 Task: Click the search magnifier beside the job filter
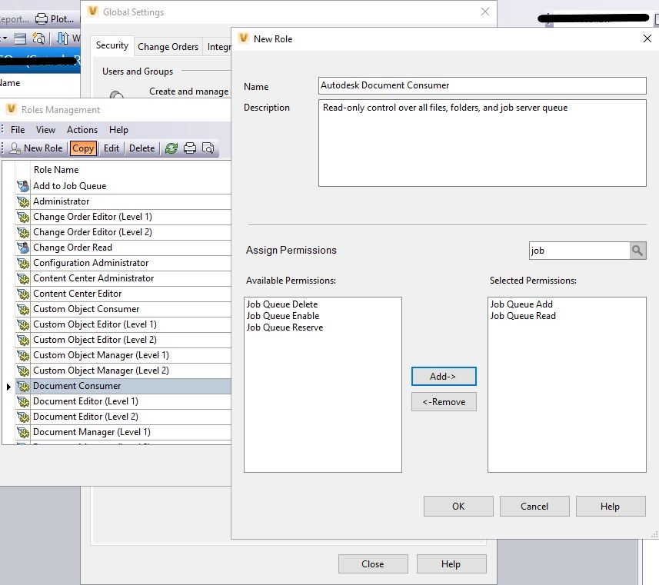(638, 250)
